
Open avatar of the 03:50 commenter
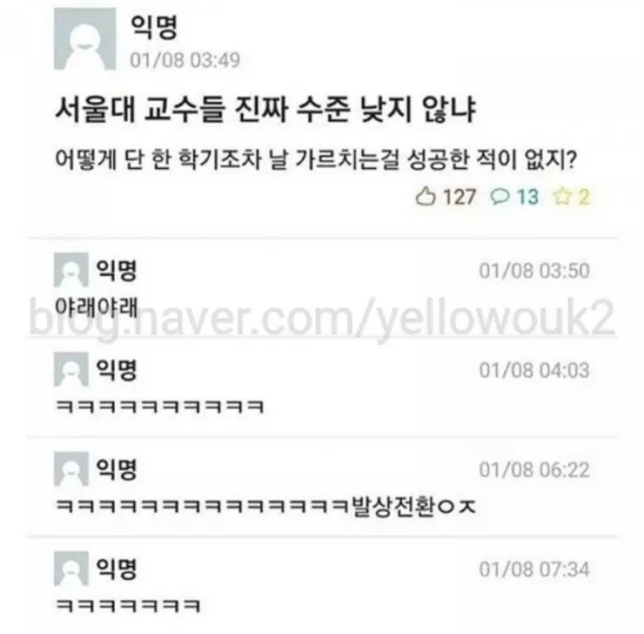71,270
